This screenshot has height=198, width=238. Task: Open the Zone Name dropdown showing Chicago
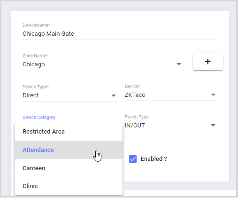click(103, 64)
